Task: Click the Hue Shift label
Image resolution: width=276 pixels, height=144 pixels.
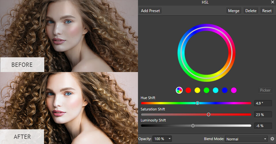Action: 148,98
